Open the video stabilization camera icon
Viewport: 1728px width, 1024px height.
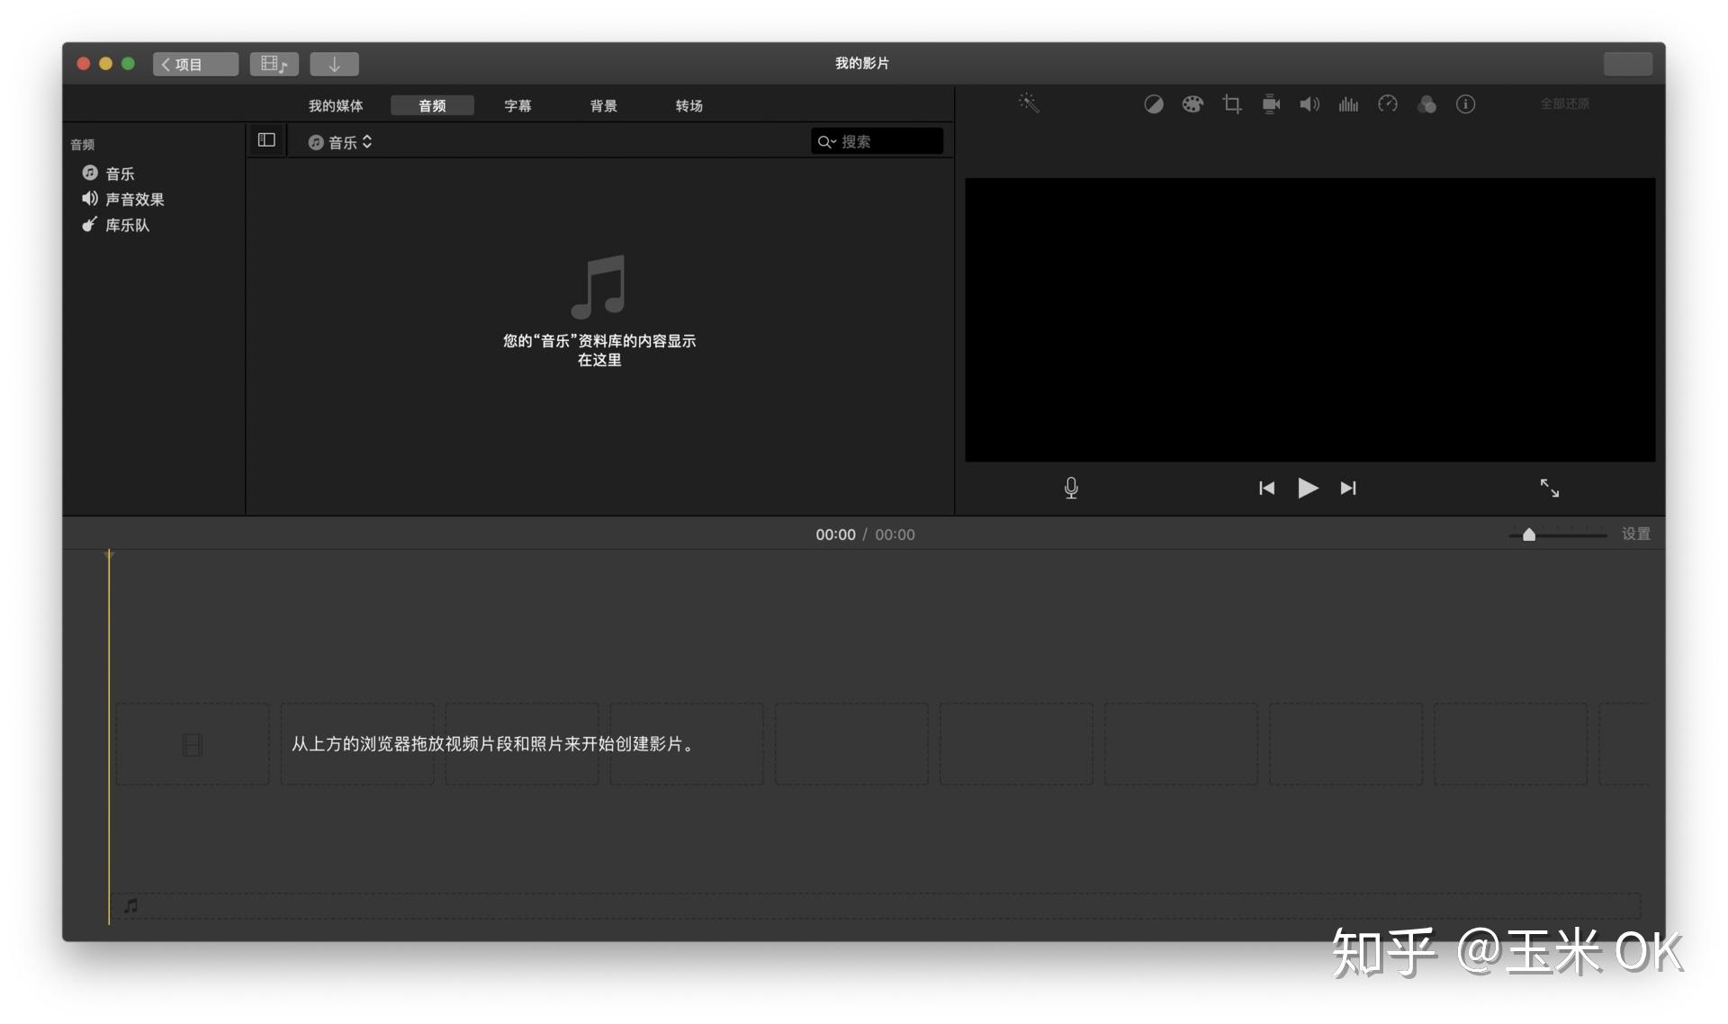(1271, 104)
